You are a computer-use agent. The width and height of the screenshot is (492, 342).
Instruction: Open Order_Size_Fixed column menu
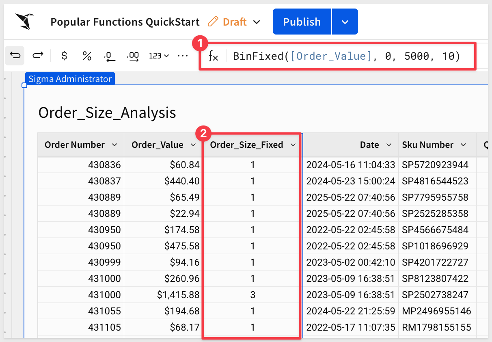point(293,145)
